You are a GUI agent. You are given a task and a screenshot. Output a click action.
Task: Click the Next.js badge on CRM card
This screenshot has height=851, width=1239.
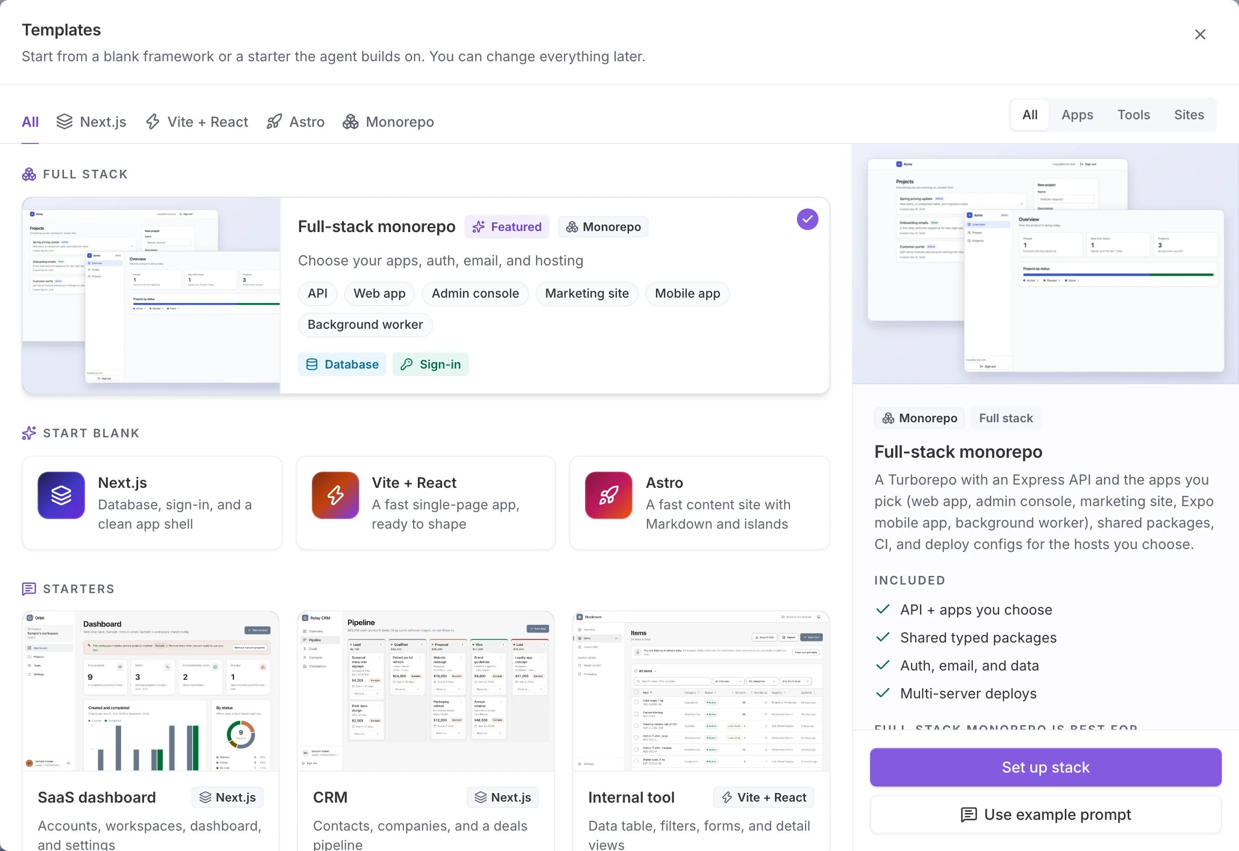503,797
